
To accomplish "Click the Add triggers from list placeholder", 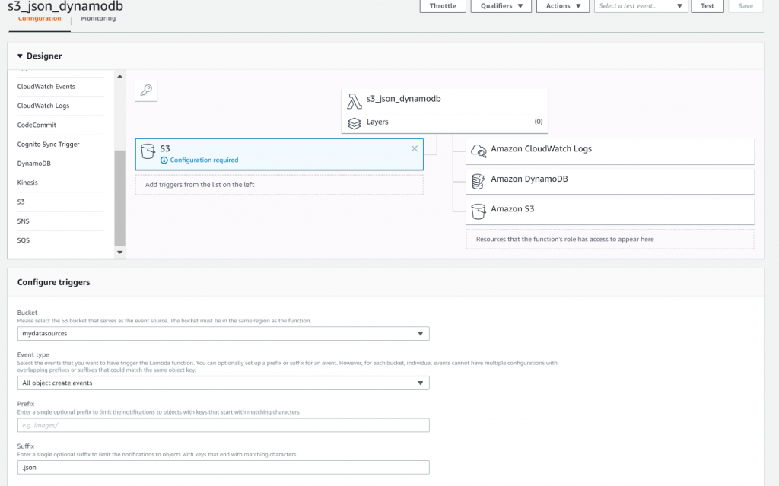I will click(279, 184).
